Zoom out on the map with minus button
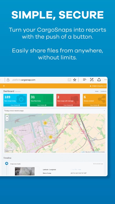This screenshot has height=204, width=115. (x=7, y=119)
